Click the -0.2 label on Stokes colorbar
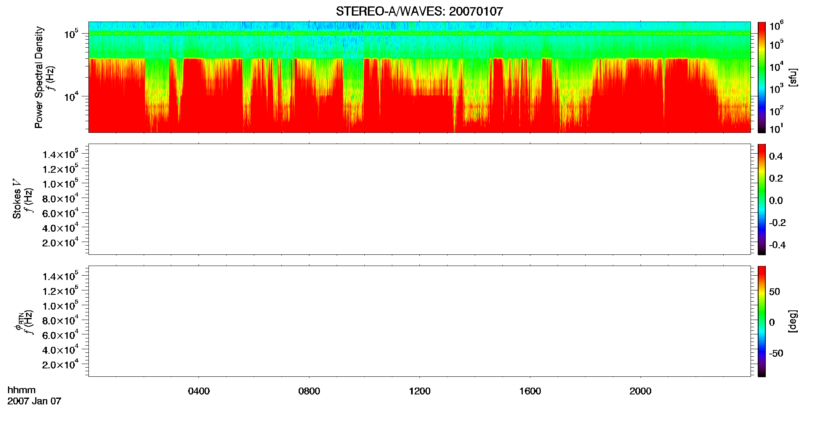Screen dimensions: 839x432 coord(777,223)
